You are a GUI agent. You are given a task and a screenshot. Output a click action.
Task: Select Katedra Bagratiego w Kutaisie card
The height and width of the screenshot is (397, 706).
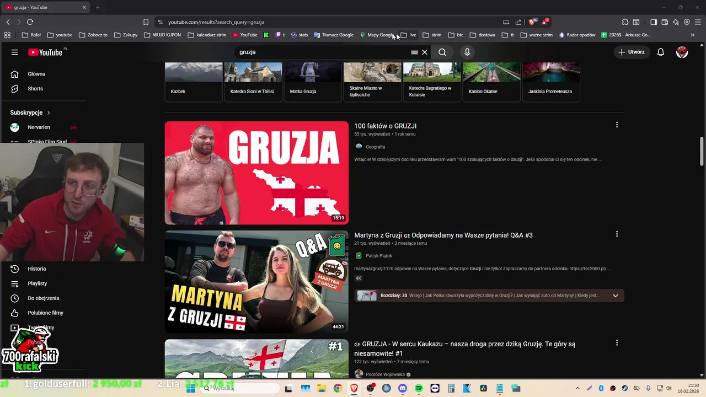coord(432,82)
